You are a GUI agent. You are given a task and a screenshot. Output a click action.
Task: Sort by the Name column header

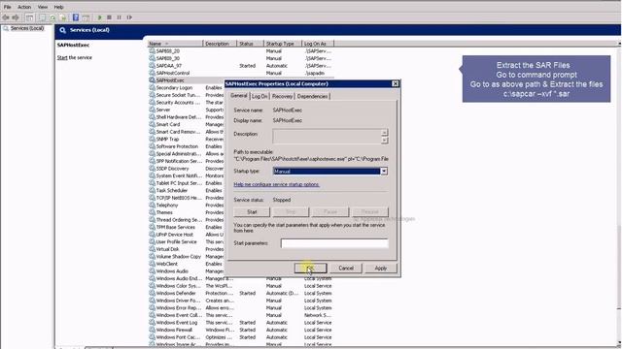pyautogui.click(x=175, y=44)
